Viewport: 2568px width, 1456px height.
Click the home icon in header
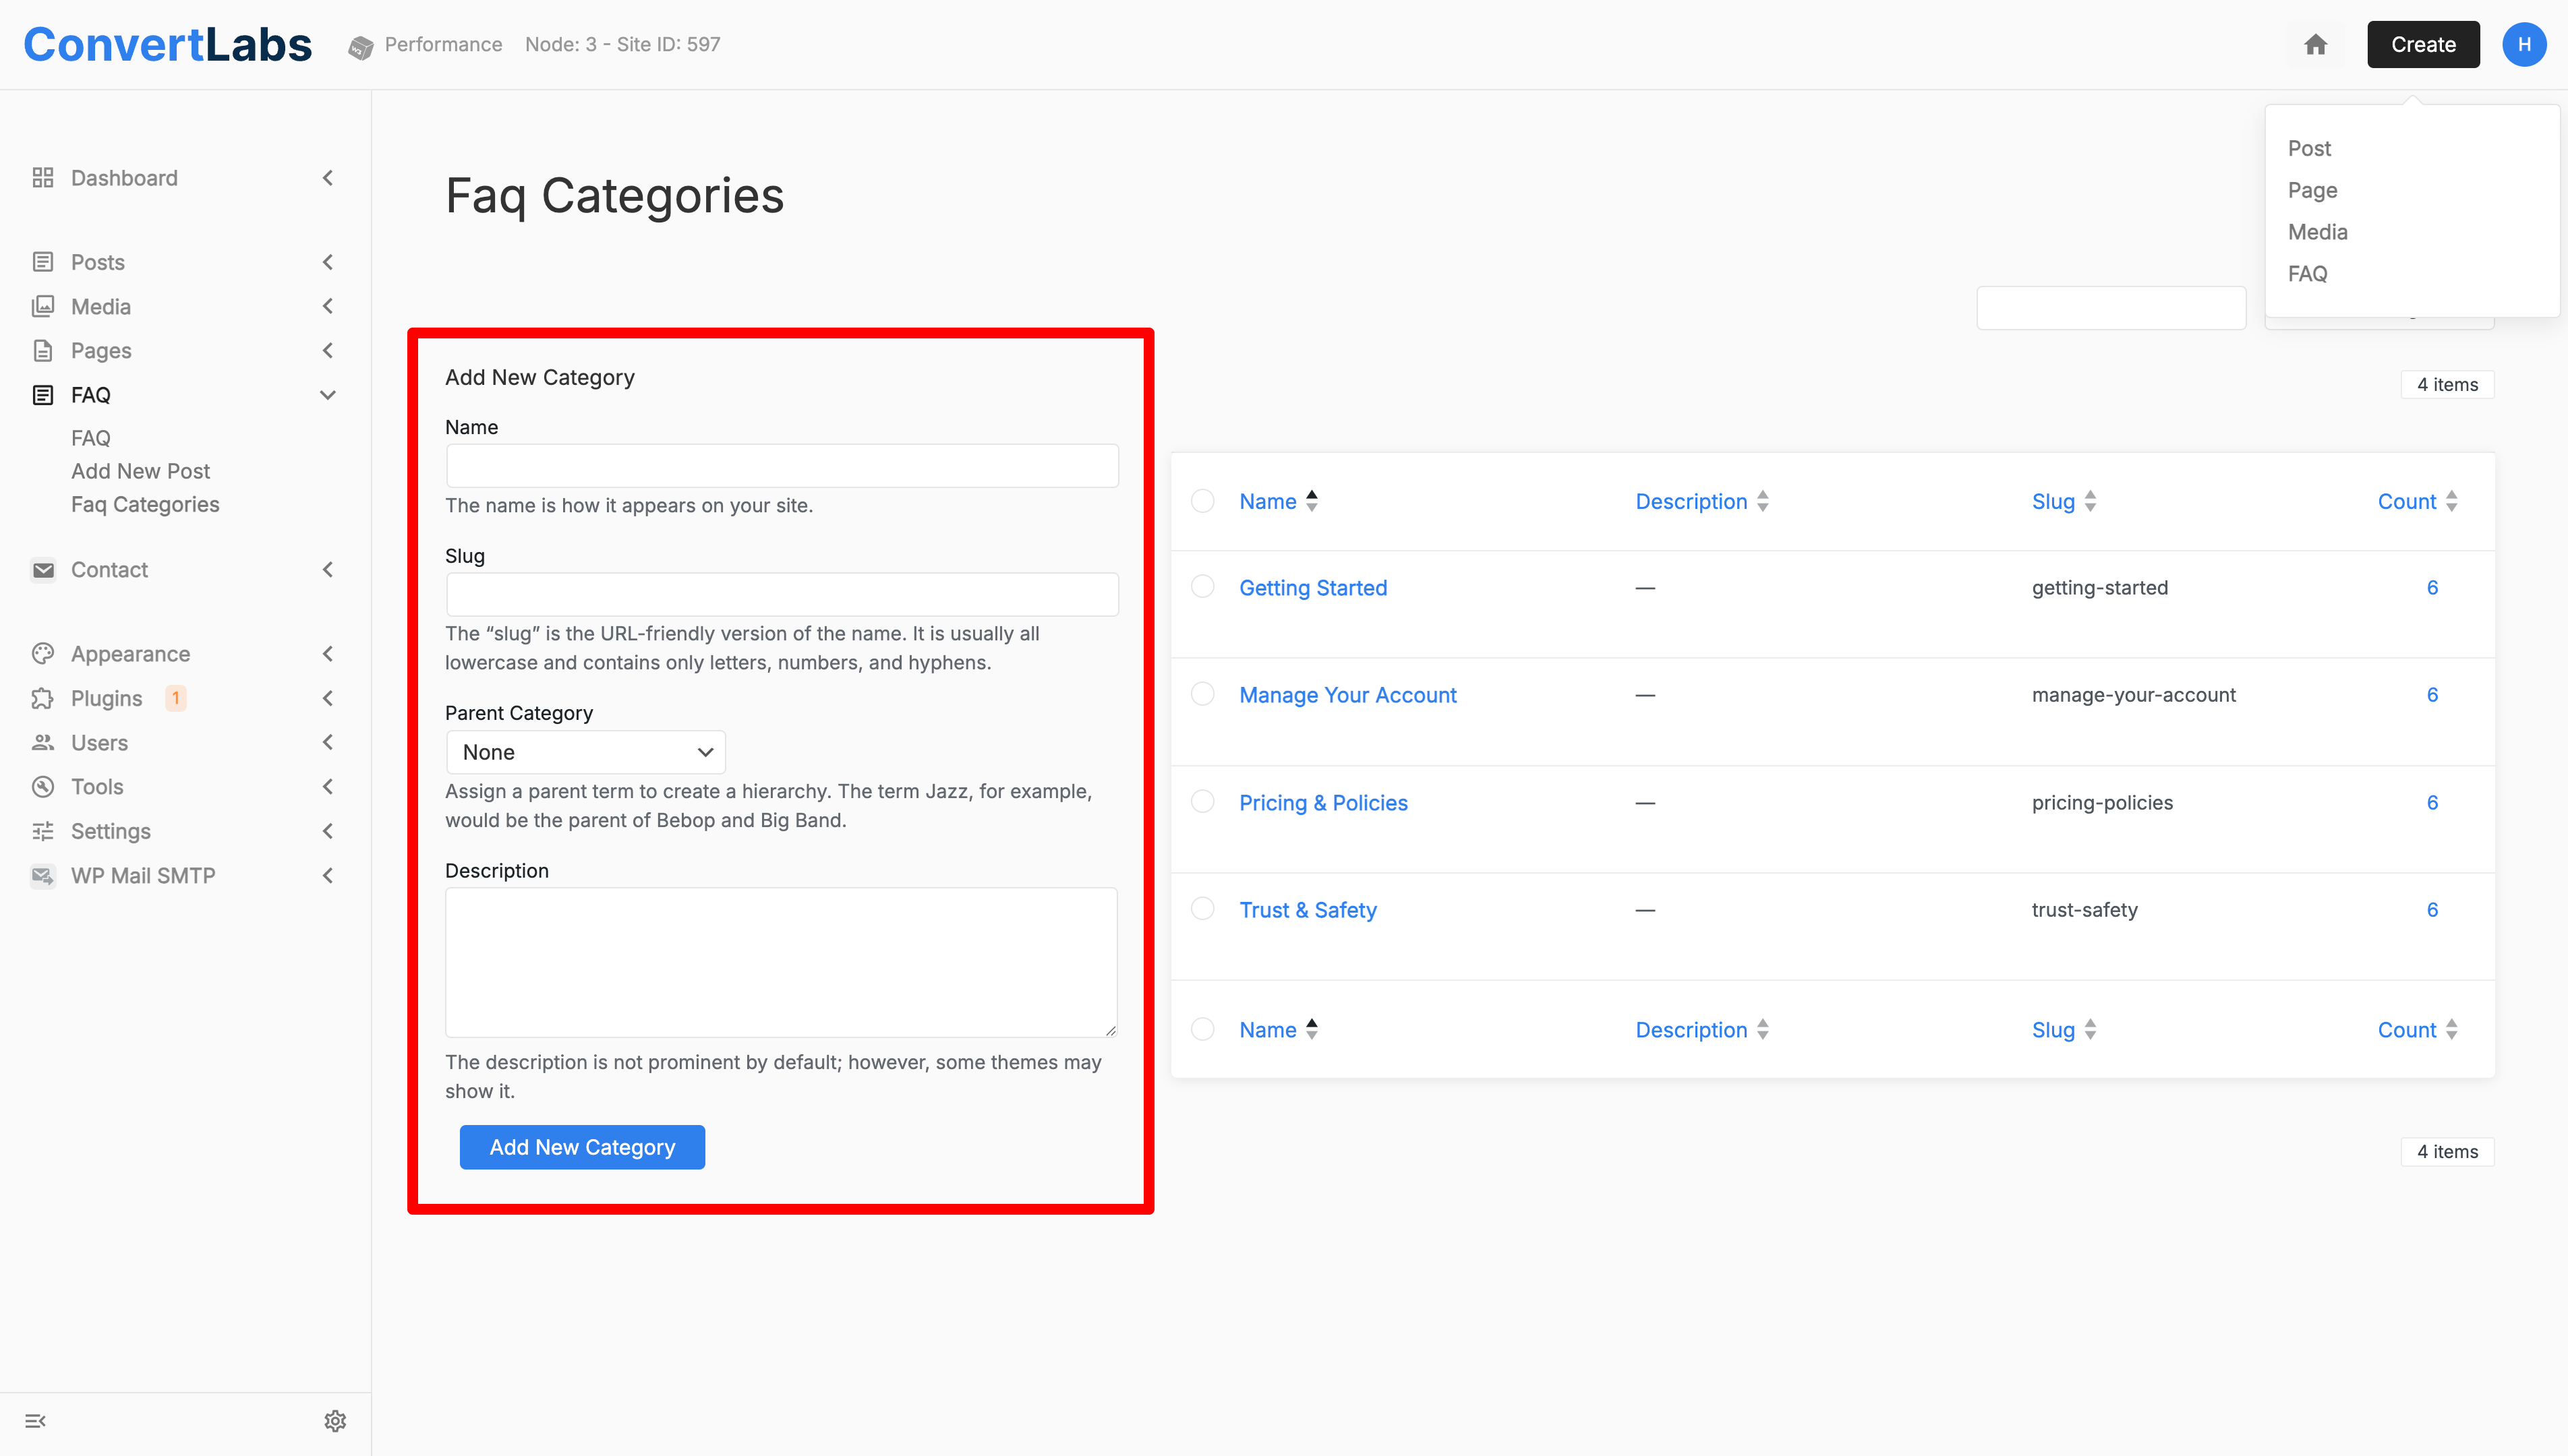(2315, 44)
